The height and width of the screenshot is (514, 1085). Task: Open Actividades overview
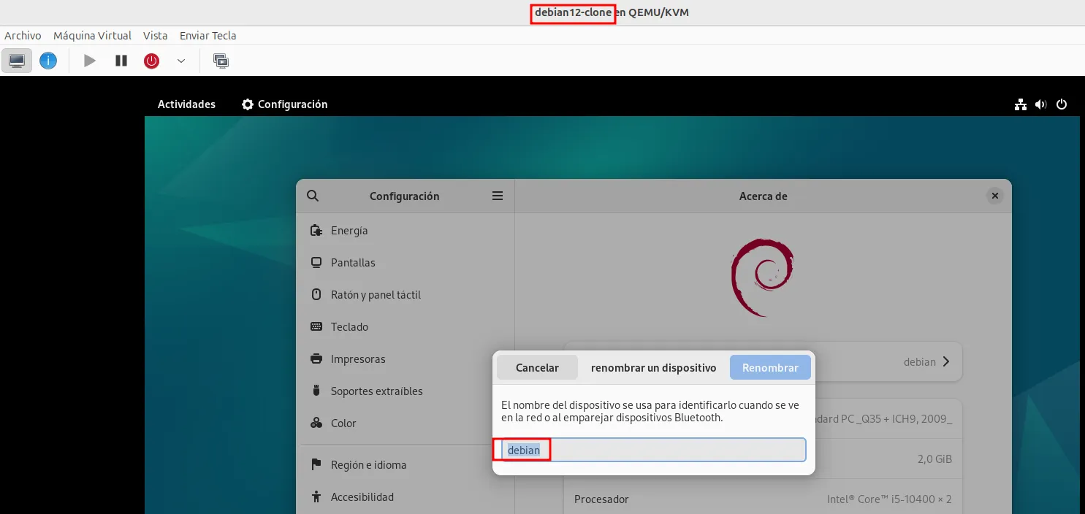click(186, 104)
